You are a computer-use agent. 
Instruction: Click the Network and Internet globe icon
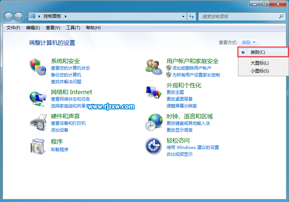tap(38, 98)
